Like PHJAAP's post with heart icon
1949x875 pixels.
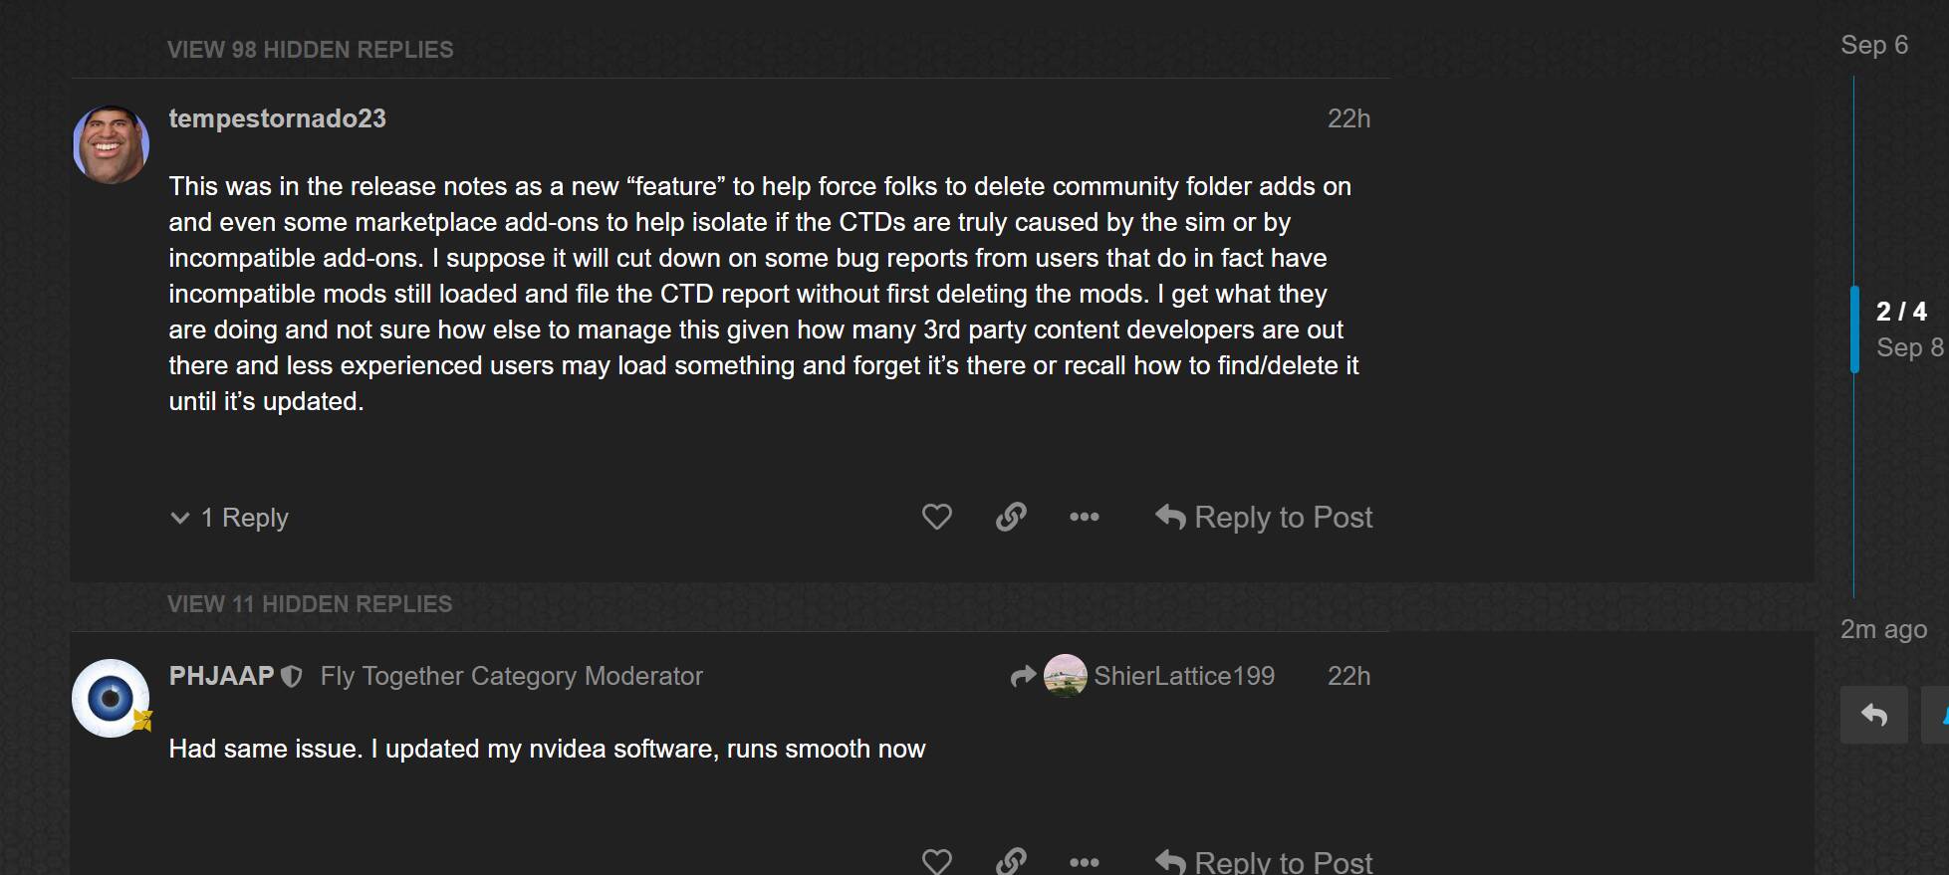coord(936,860)
